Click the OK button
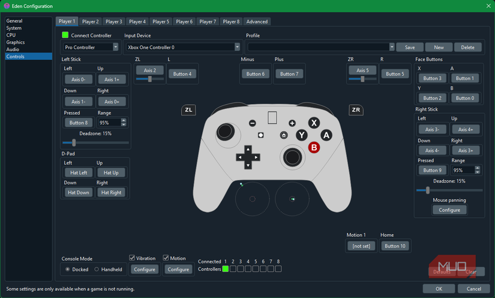Viewport: 495px width, 298px height. coord(439,288)
